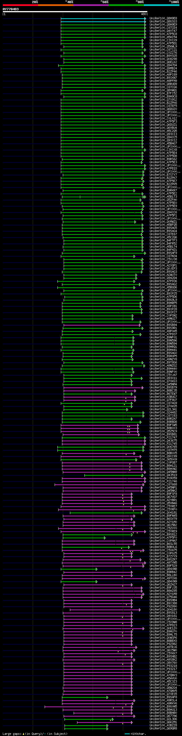Select hit UniRef100_C6TEF5
The width and height of the screenshot is (182, 736).
point(163,106)
